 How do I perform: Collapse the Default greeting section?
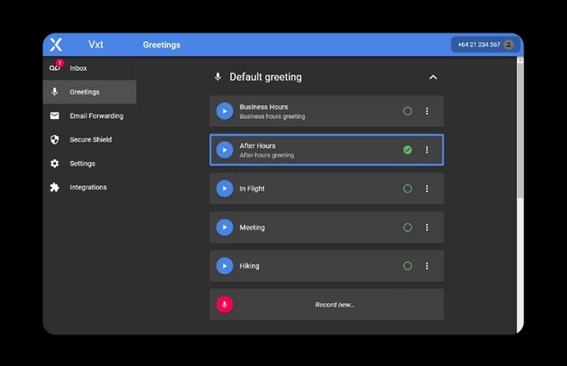point(432,77)
